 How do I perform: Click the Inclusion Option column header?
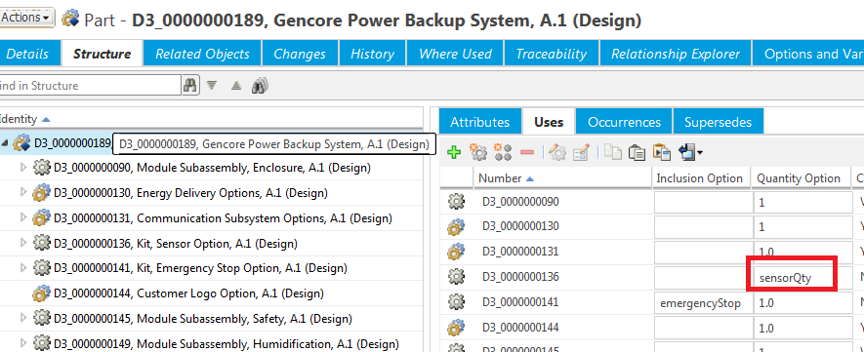pos(699,178)
